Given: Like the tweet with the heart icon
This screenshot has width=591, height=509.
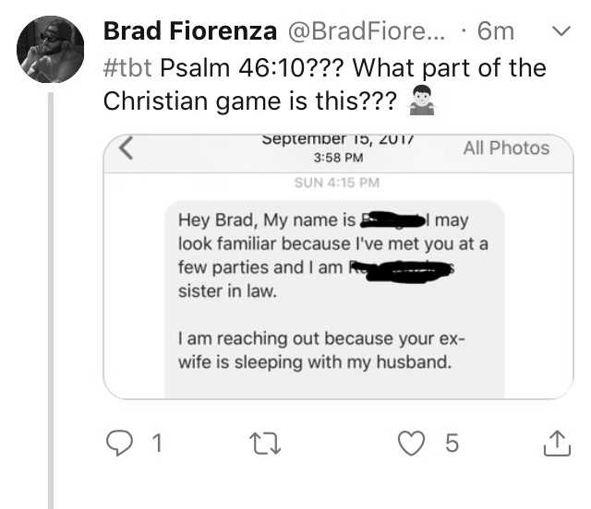Looking at the screenshot, I should pos(411,444).
